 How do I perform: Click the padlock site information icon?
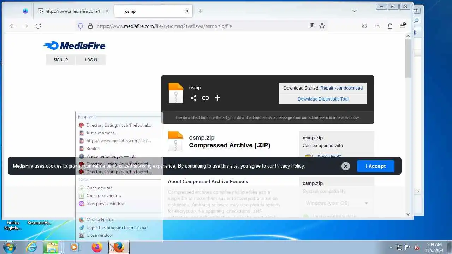(90, 26)
